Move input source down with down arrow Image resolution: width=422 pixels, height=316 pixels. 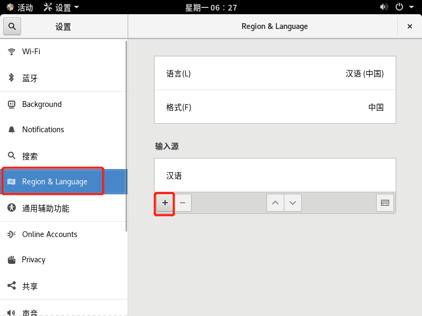coord(293,202)
